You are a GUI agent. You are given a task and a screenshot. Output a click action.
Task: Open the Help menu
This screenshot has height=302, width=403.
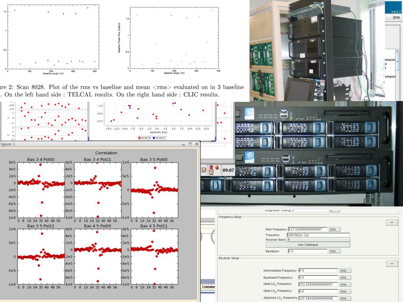click(396, 17)
